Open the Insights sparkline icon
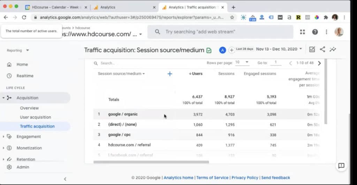 pyautogui.click(x=333, y=49)
